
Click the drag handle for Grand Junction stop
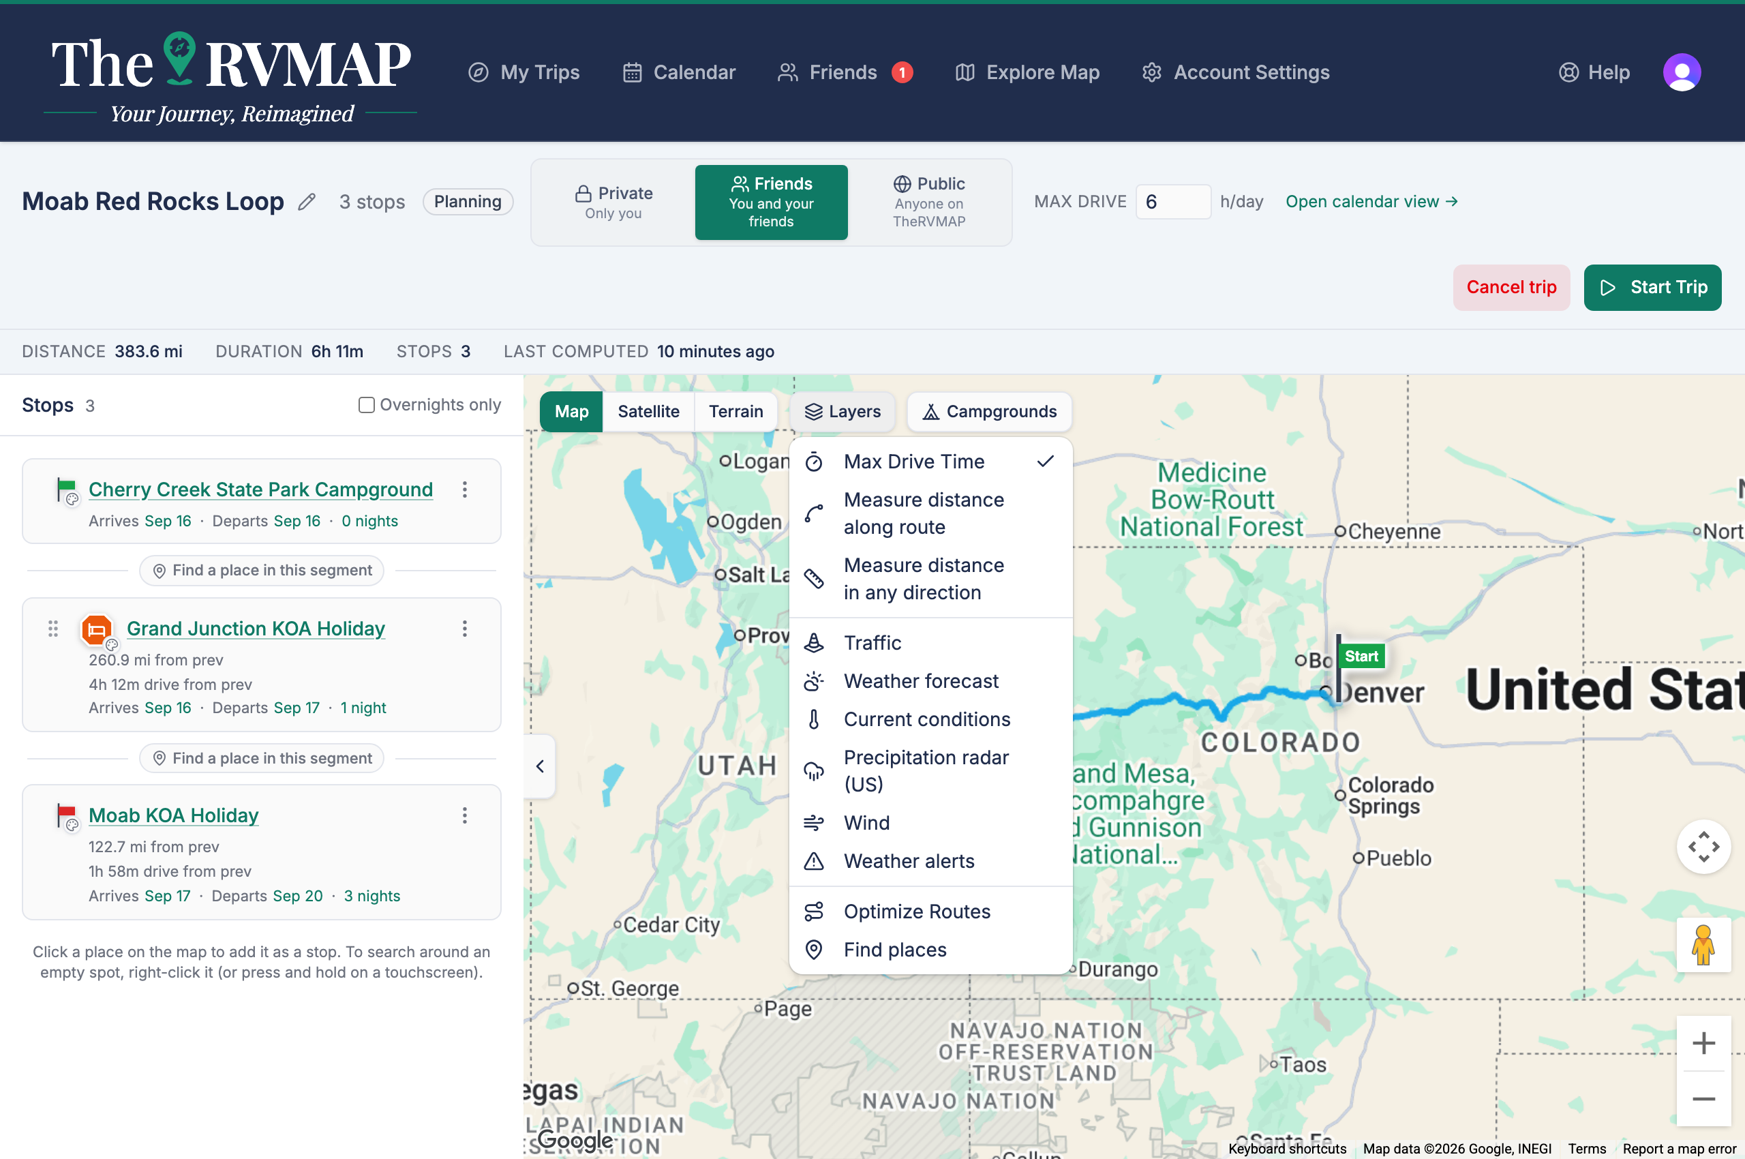point(53,629)
